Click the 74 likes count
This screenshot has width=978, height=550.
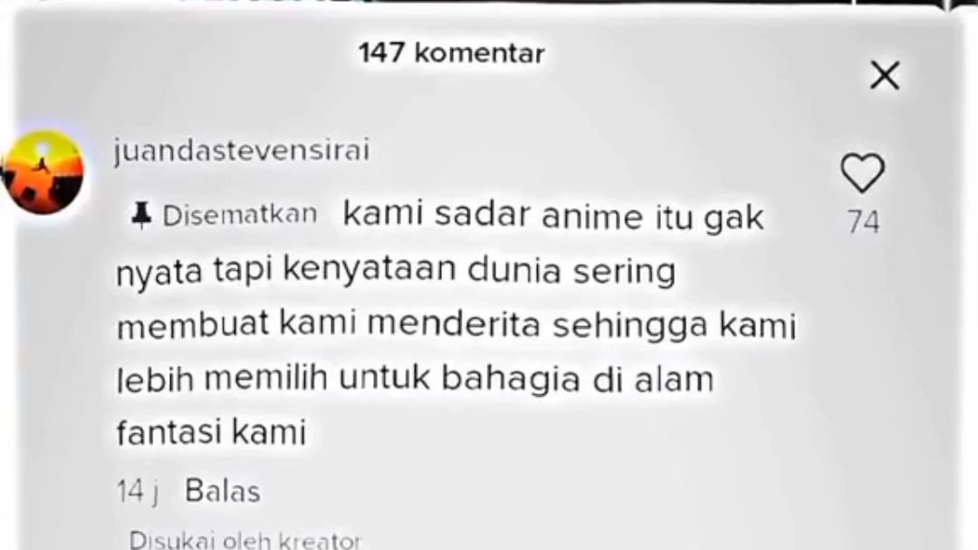[x=863, y=222]
